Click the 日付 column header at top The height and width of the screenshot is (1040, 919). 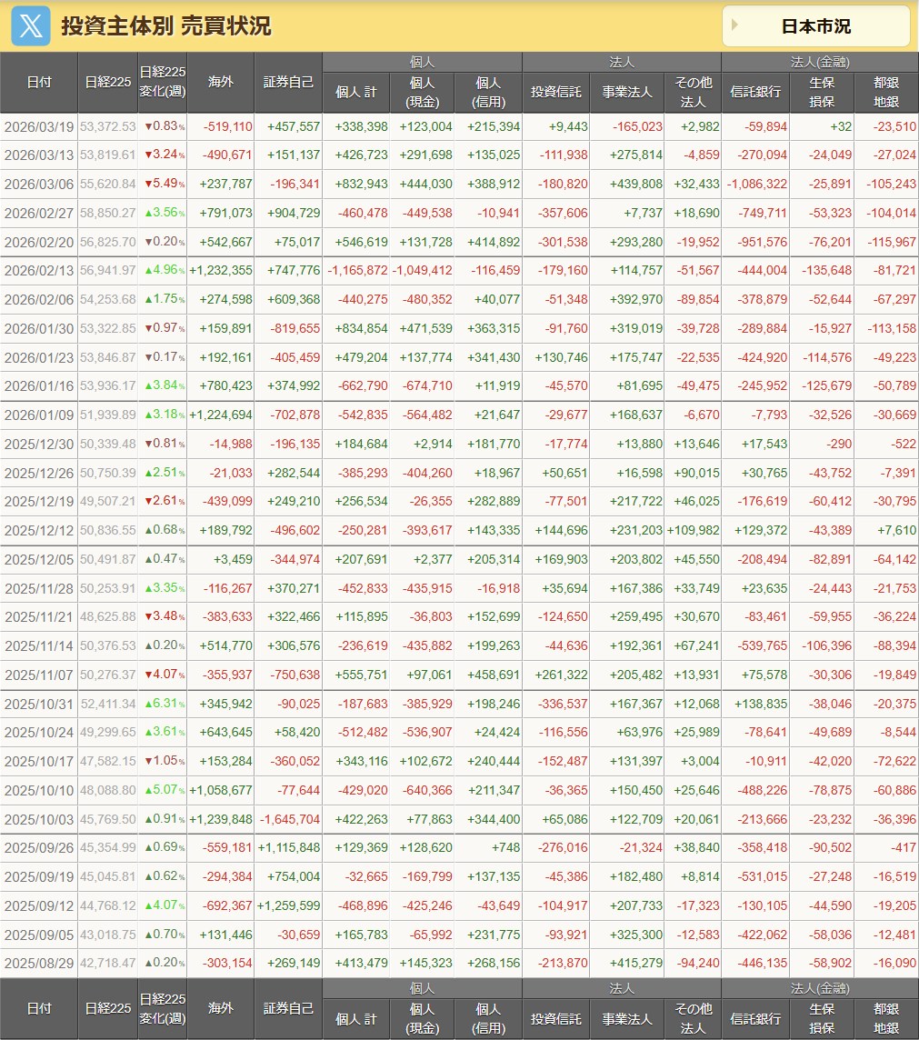[39, 82]
